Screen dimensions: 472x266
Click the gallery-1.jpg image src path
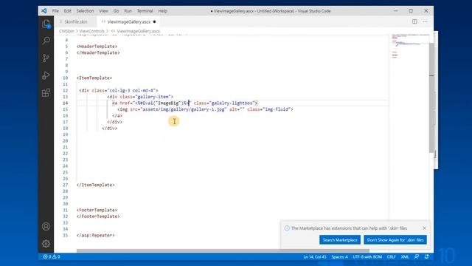[184, 109]
